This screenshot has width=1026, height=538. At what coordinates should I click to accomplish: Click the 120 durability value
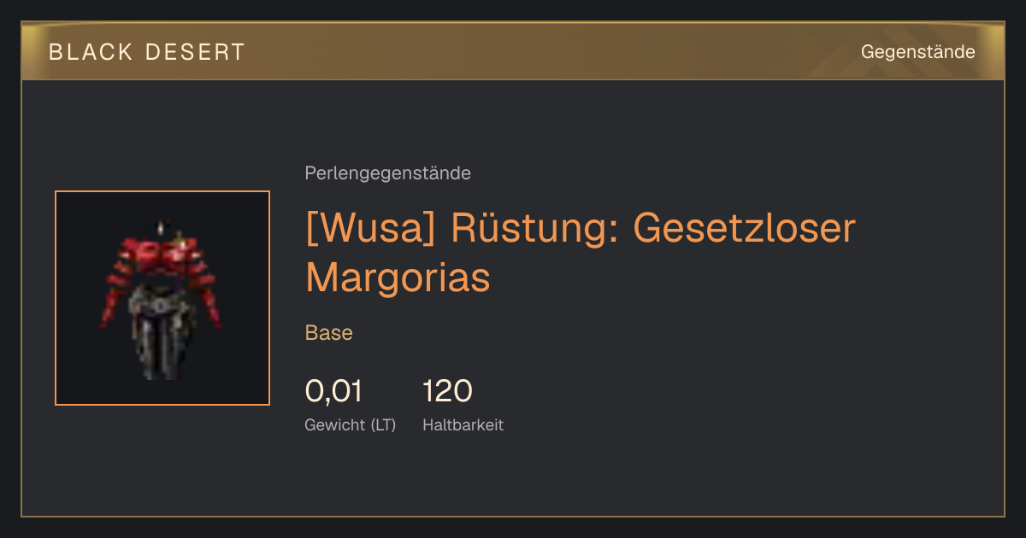(447, 391)
